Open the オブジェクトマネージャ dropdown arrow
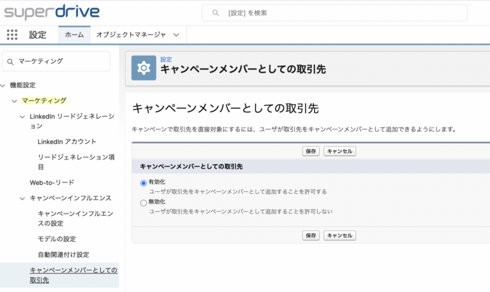The width and height of the screenshot is (490, 292). [x=176, y=35]
